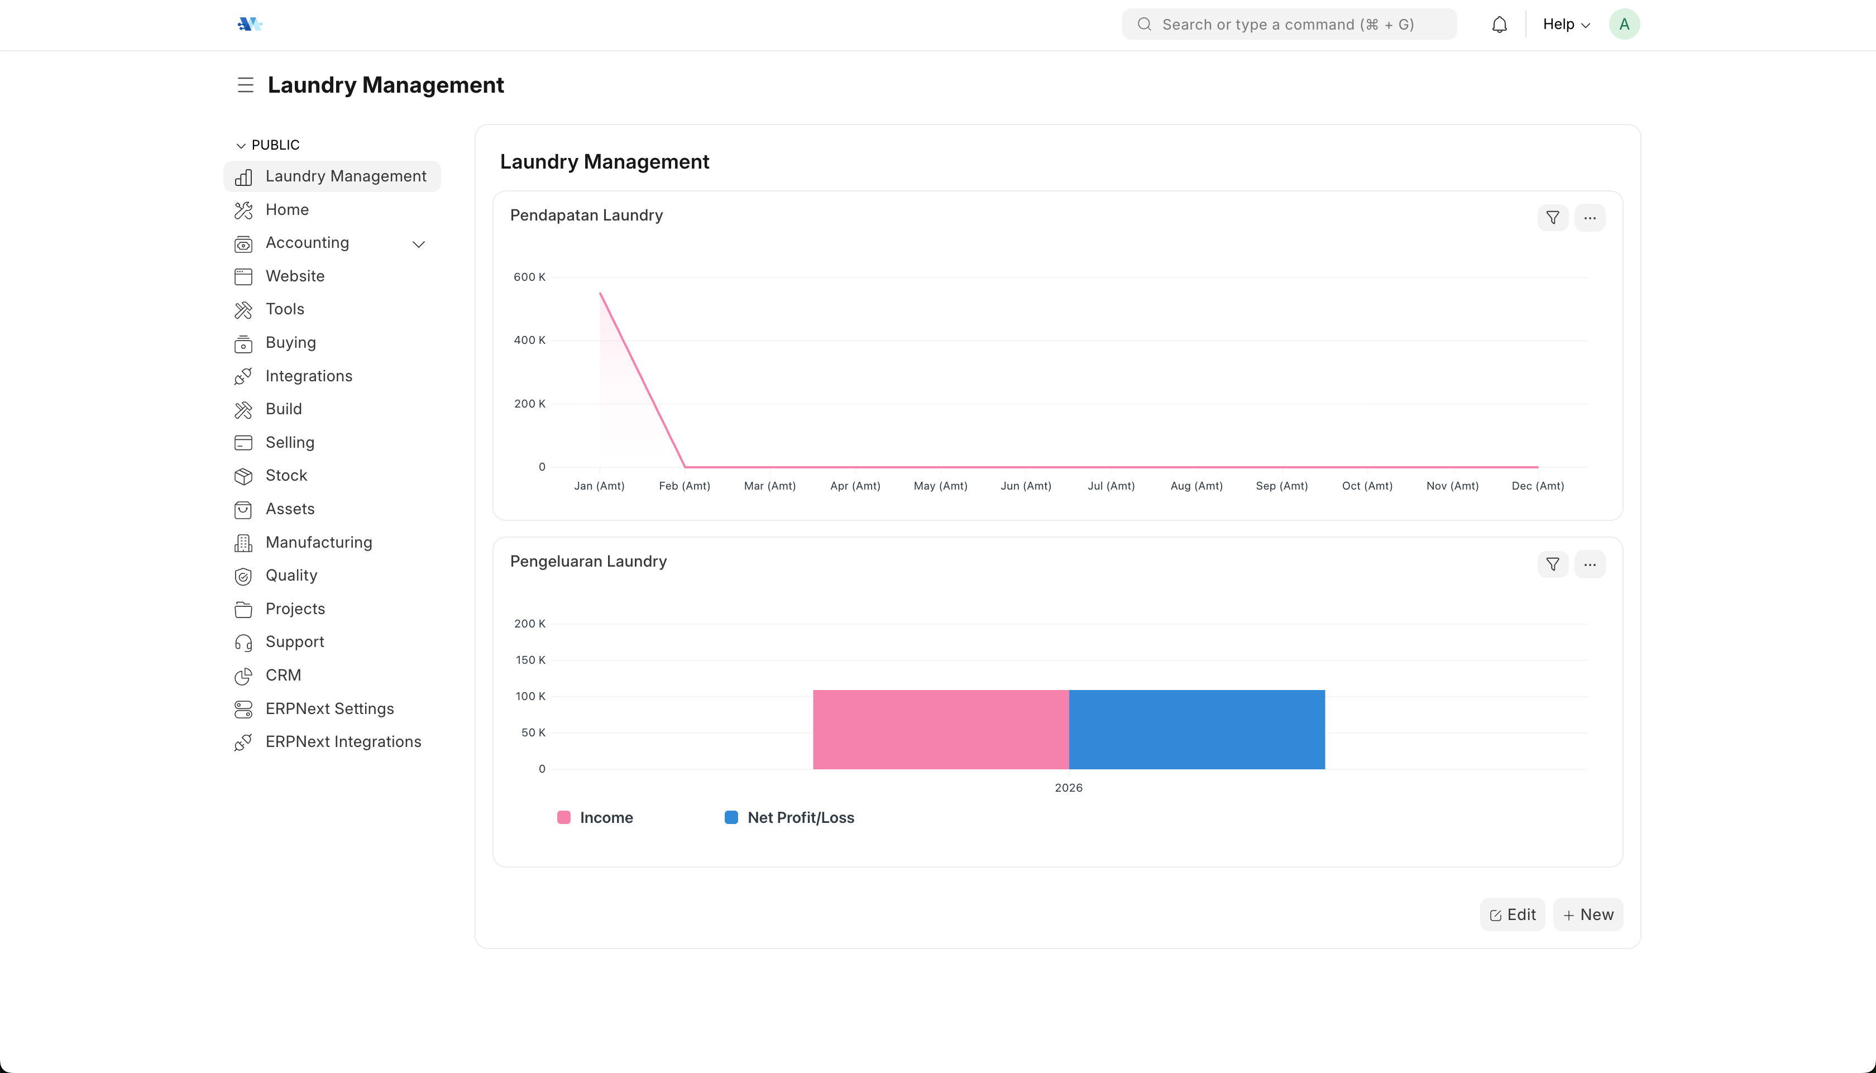Open the ERPNext Integrations workspace link

332,741
